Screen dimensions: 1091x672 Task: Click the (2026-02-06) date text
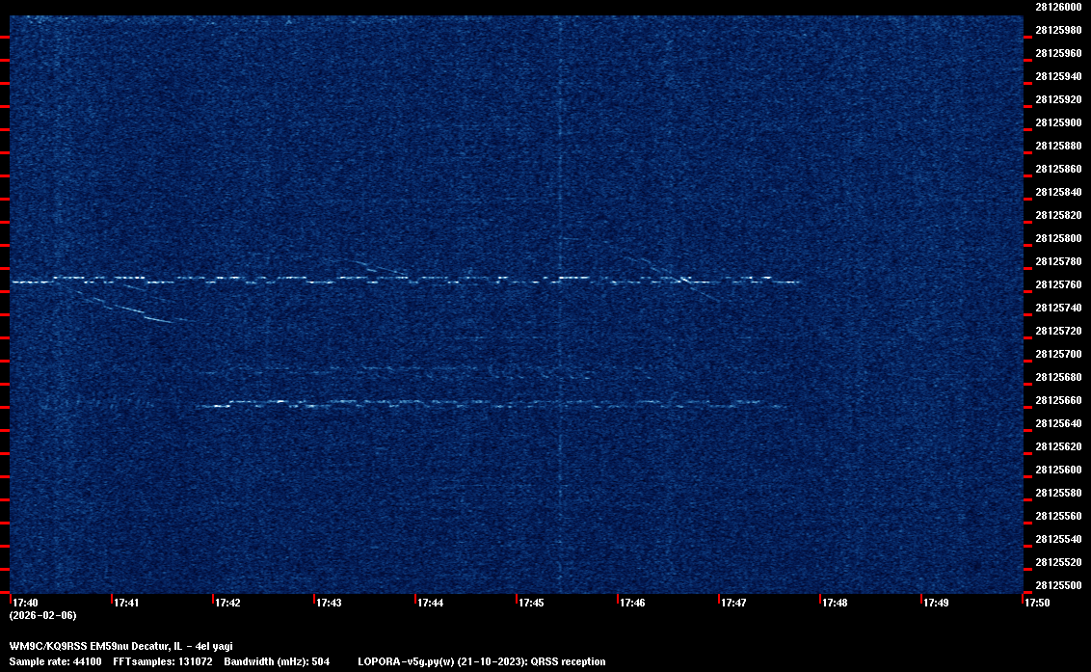[x=42, y=615]
